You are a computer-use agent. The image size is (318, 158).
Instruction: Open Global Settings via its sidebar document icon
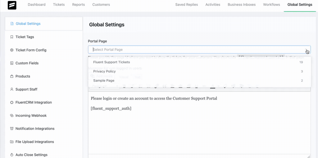tap(12, 24)
